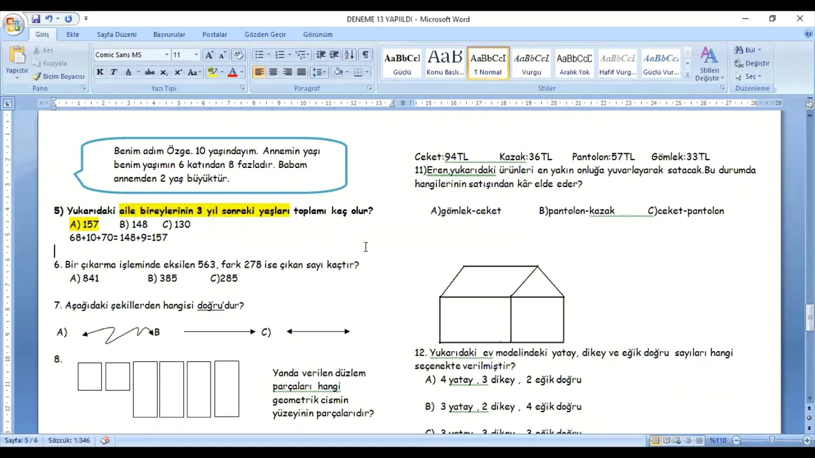Click Bul to find text

click(748, 50)
